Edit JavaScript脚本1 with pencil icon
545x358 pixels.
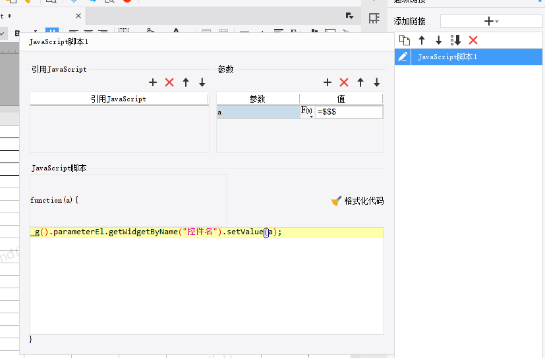(x=403, y=57)
